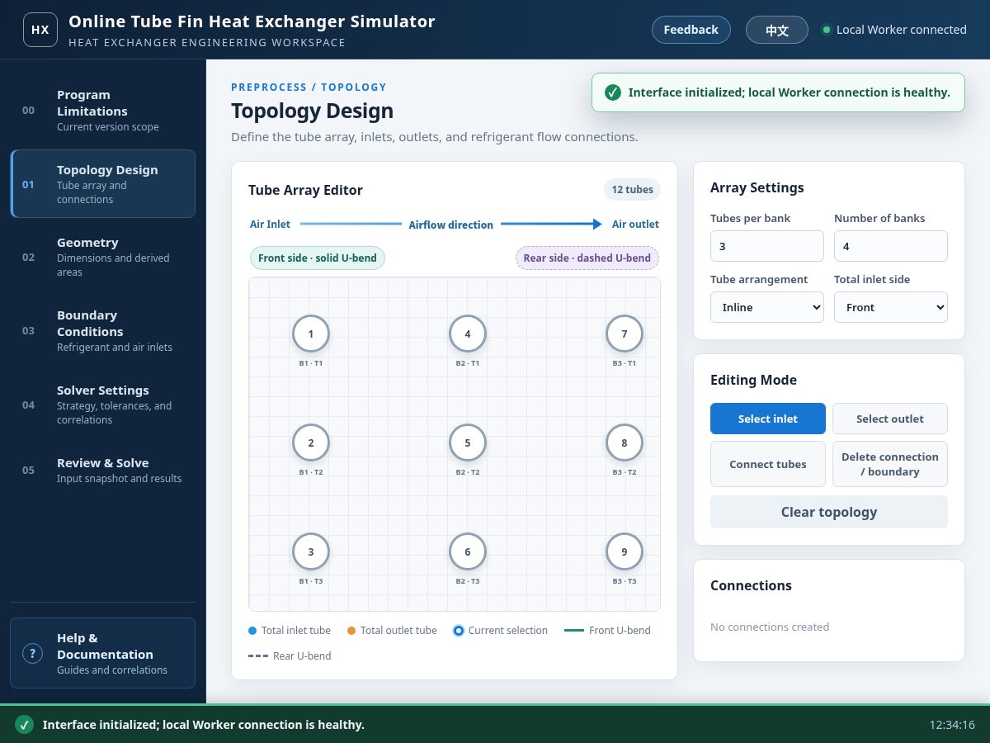This screenshot has height=743, width=990.
Task: Open Total inlet side dropdown
Action: (x=891, y=307)
